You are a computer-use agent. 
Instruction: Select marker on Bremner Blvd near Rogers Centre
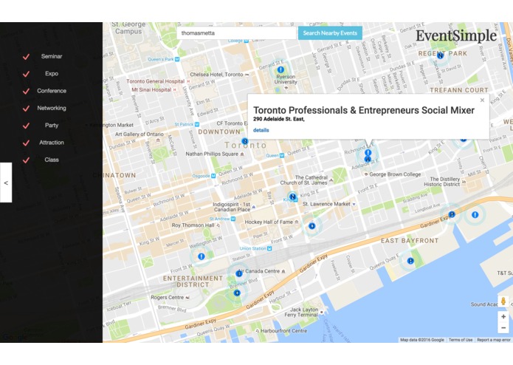(237, 293)
